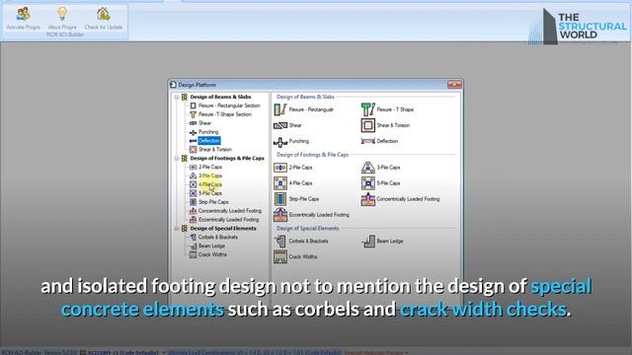Click Check for Update toolbar button
The height and width of the screenshot is (355, 632).
[103, 19]
